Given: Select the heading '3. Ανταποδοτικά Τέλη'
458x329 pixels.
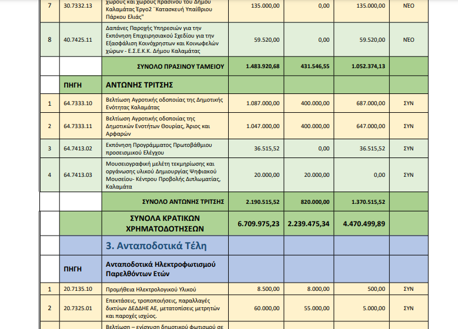Looking at the screenshot, I should 156,246.
